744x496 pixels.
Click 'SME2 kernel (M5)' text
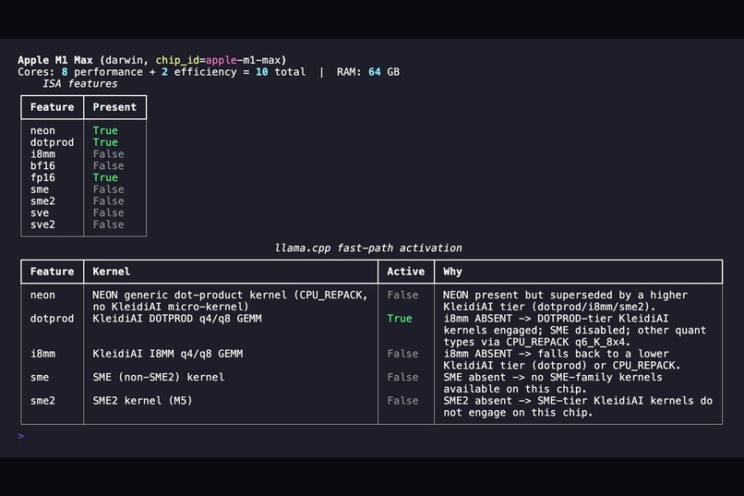(x=142, y=401)
